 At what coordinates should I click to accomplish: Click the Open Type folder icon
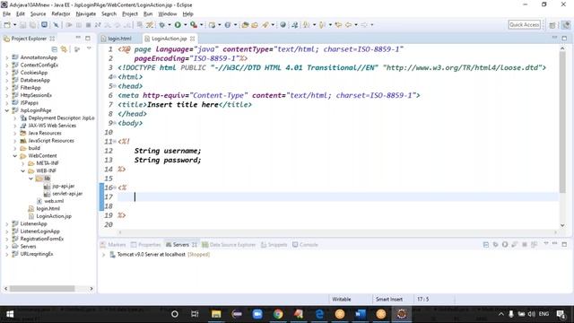point(245,25)
